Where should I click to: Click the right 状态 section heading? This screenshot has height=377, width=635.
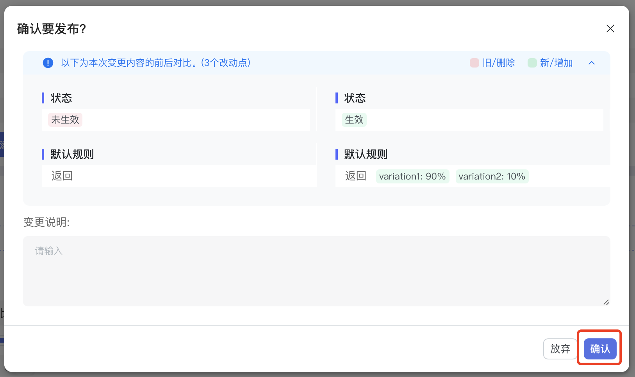355,98
